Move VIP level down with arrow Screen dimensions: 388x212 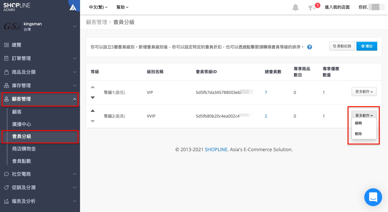point(93,97)
